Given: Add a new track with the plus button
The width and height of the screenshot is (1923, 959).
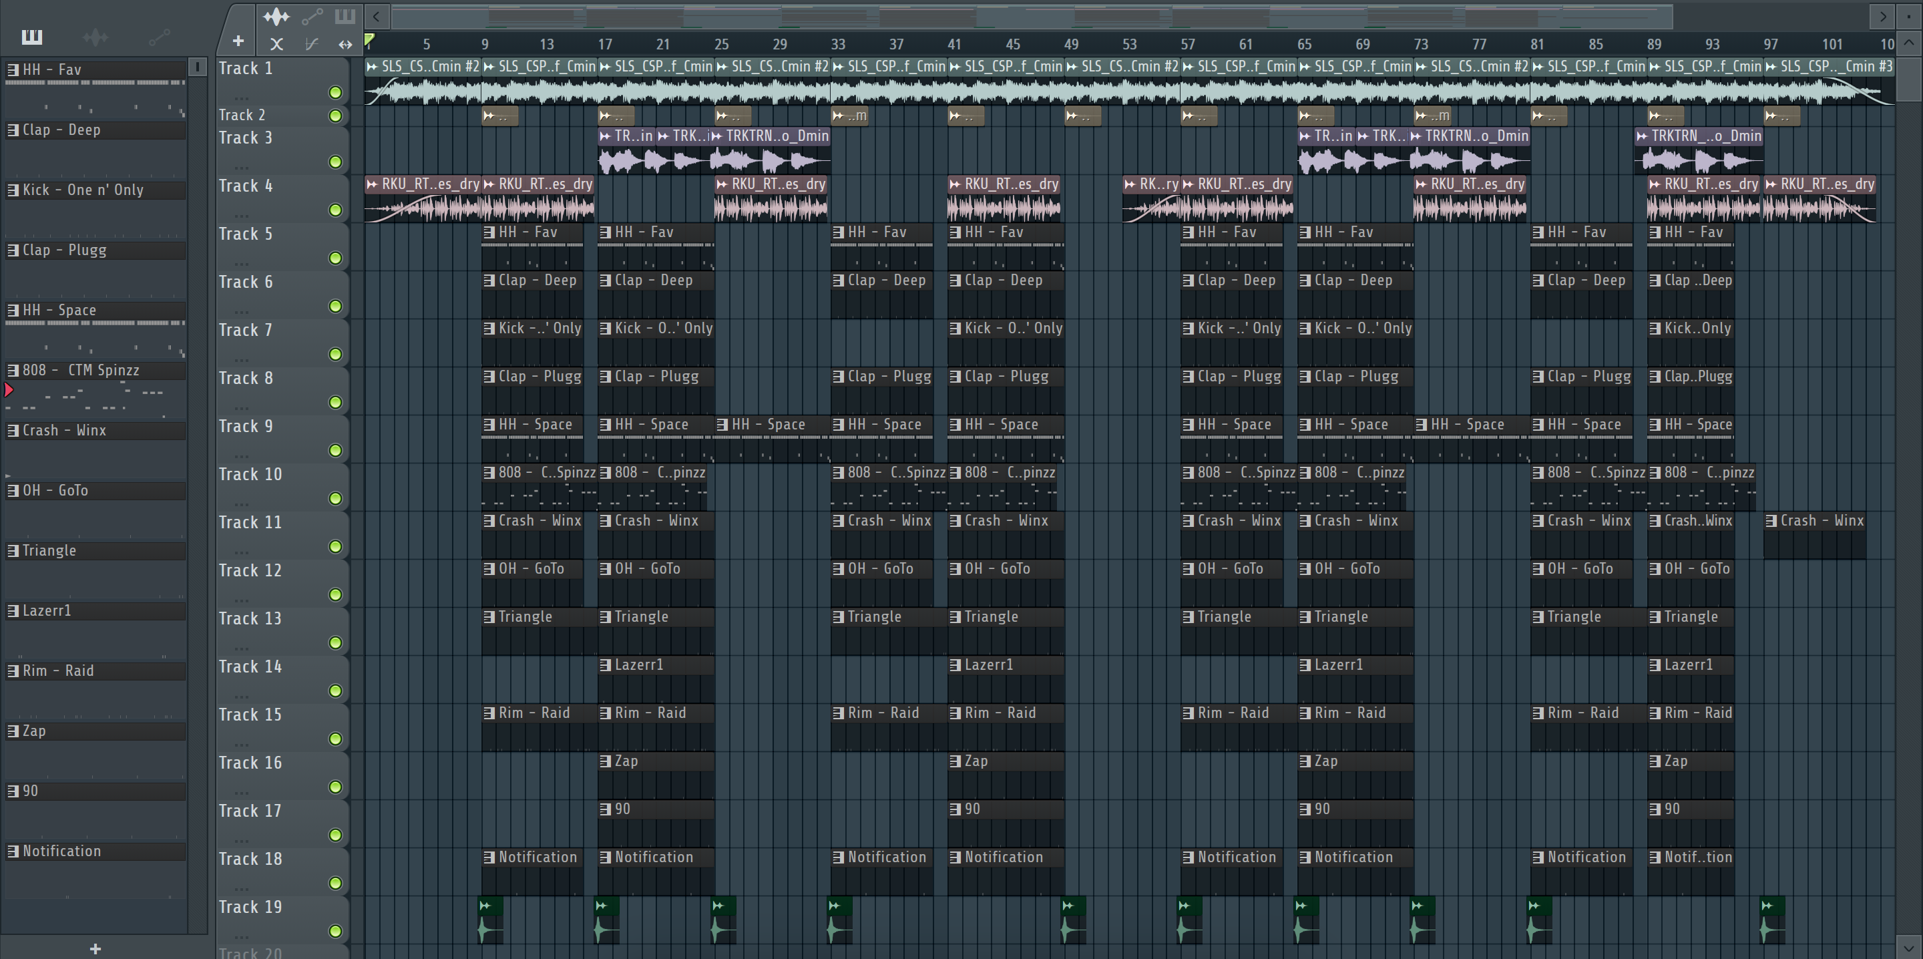Looking at the screenshot, I should pyautogui.click(x=238, y=41).
